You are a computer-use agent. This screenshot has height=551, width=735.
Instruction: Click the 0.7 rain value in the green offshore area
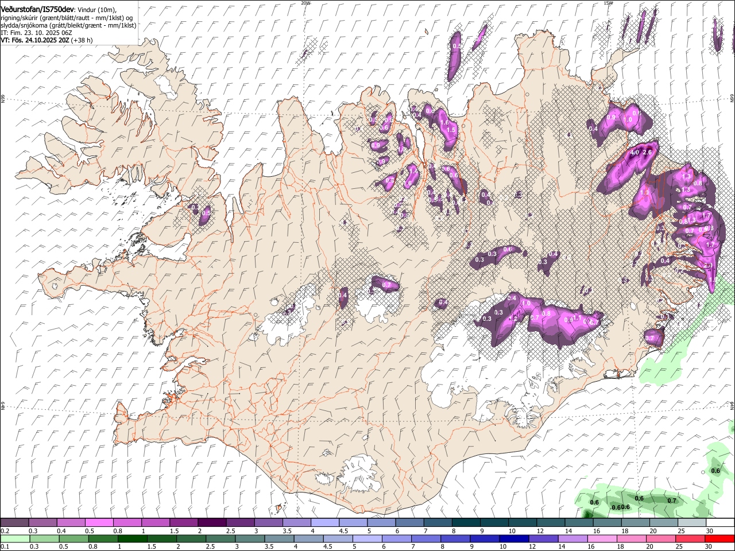pyautogui.click(x=672, y=500)
